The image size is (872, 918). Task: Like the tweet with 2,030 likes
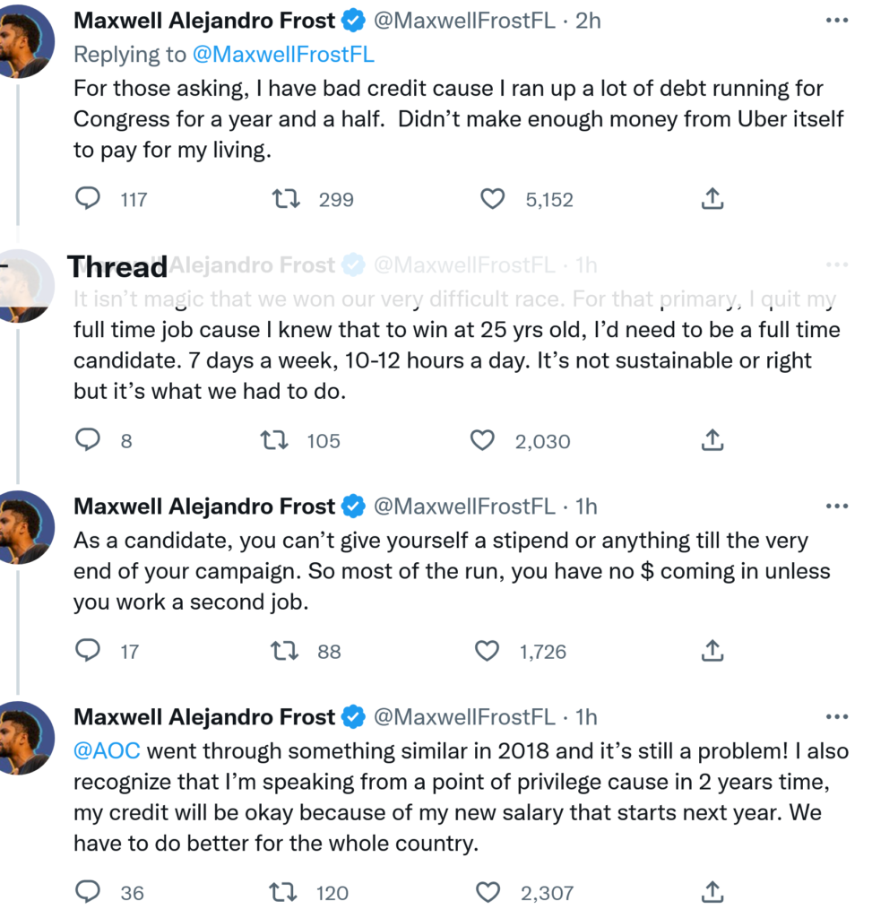[x=483, y=439]
